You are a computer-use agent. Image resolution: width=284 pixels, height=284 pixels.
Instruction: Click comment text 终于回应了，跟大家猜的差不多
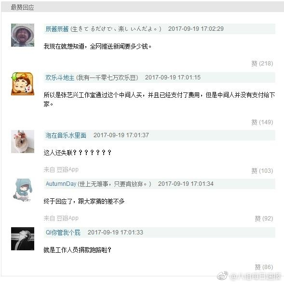pyautogui.click(x=84, y=201)
